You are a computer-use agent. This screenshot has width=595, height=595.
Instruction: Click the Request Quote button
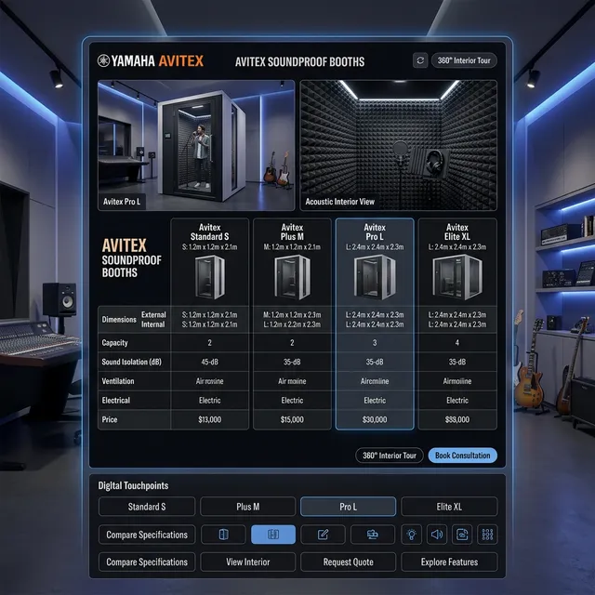[x=349, y=562]
